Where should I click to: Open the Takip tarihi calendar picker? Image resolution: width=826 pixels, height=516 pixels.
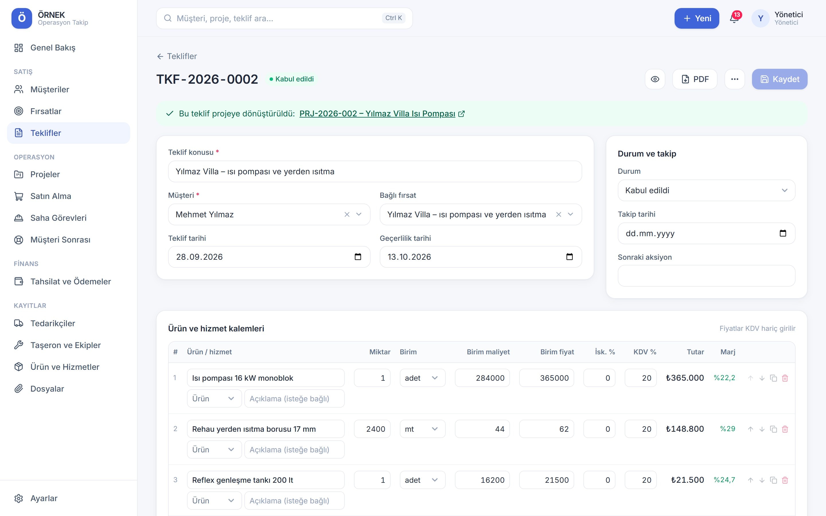pos(783,233)
